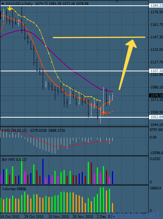The image size is (163, 219).
Task: Click the 1088.10 value on the price scale
Action: 157,87
